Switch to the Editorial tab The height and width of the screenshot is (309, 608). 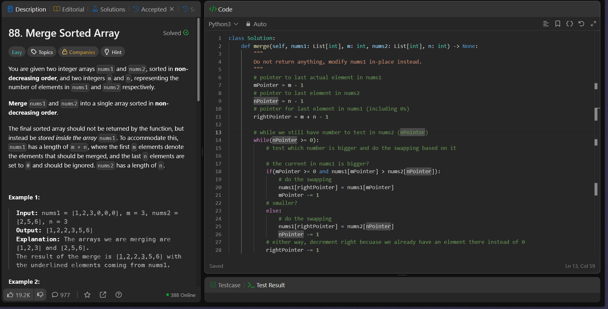69,9
